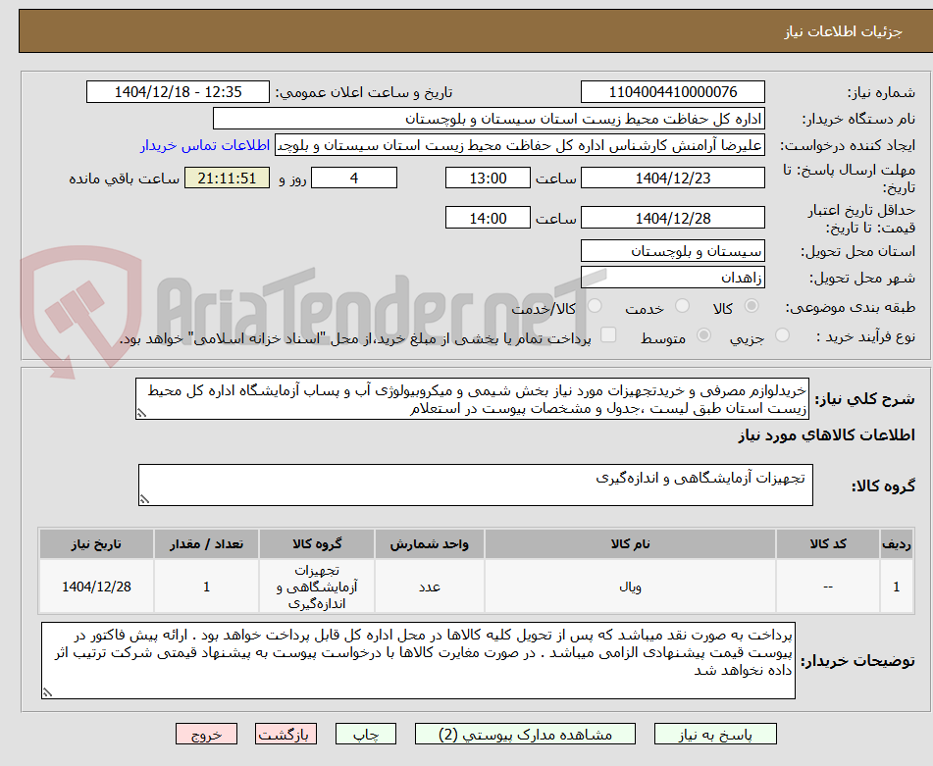
Task: Click the -- product code cell
Action: pos(828,587)
